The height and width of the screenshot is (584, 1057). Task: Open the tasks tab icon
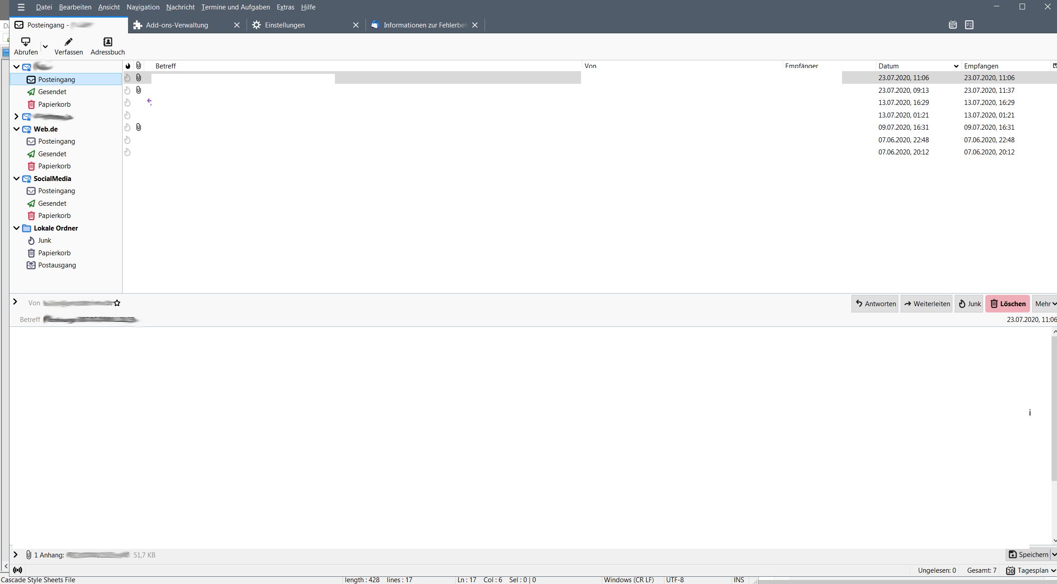969,25
